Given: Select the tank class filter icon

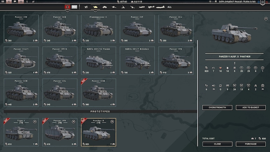Looking at the screenshot, I should 95,7.
